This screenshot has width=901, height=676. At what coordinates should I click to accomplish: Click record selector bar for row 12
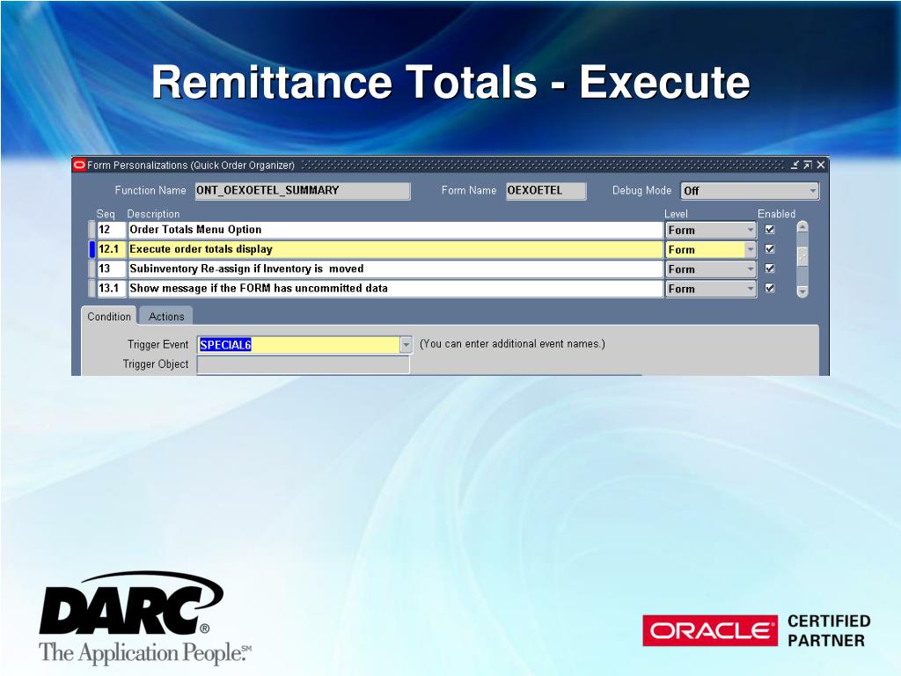[x=92, y=230]
